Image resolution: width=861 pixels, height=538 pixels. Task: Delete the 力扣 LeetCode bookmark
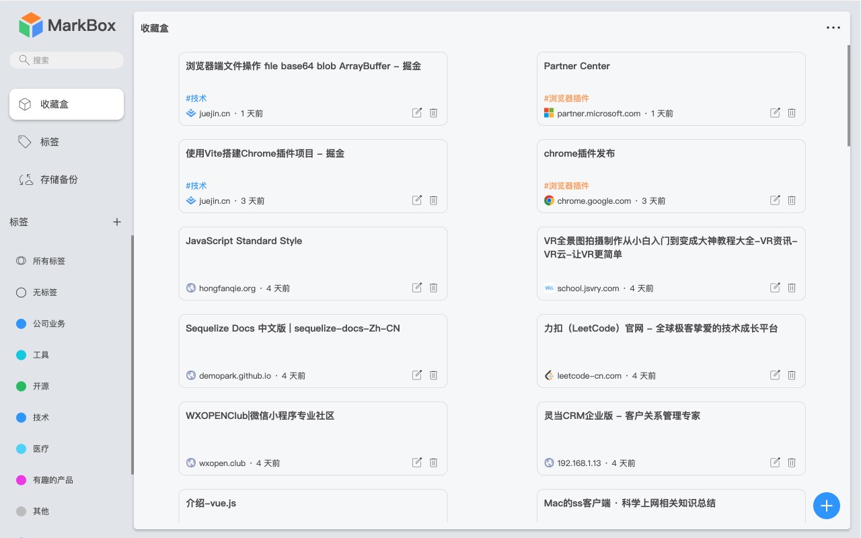[792, 375]
